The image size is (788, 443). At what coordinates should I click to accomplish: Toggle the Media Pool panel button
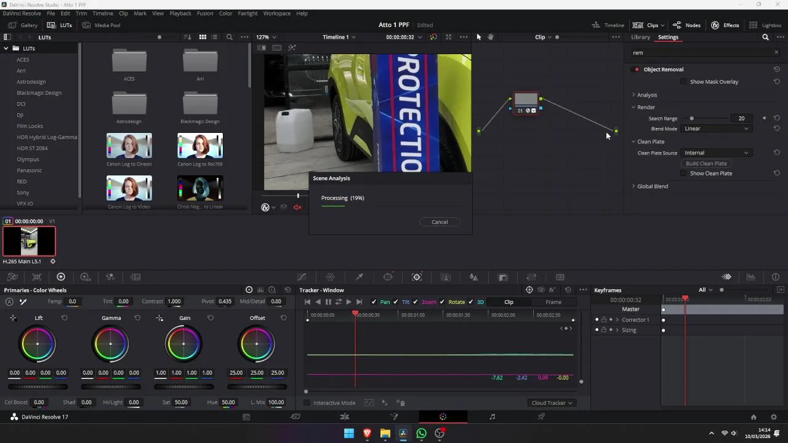102,25
